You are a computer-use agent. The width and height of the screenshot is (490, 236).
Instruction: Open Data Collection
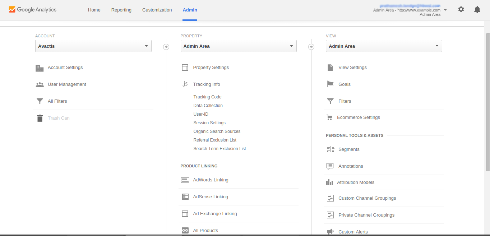point(208,106)
